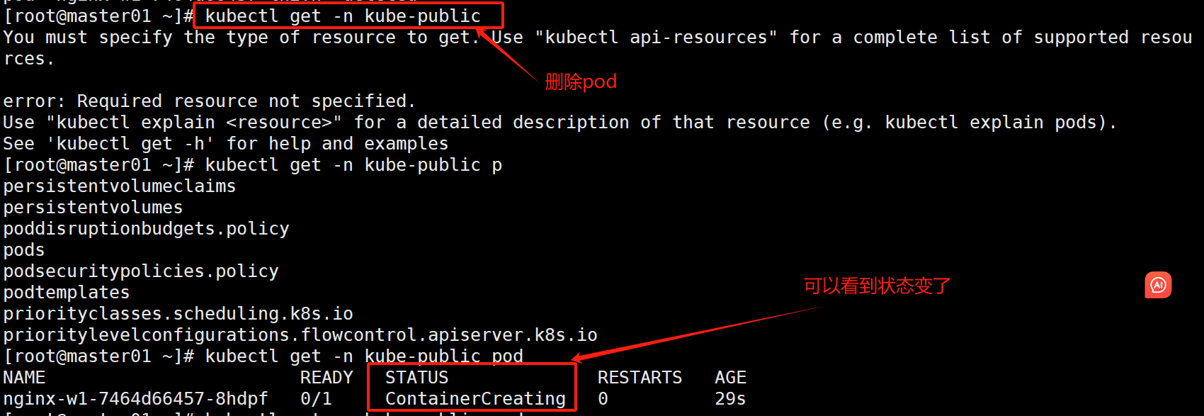Click the 'podtemplates' completion entry

pyautogui.click(x=67, y=293)
